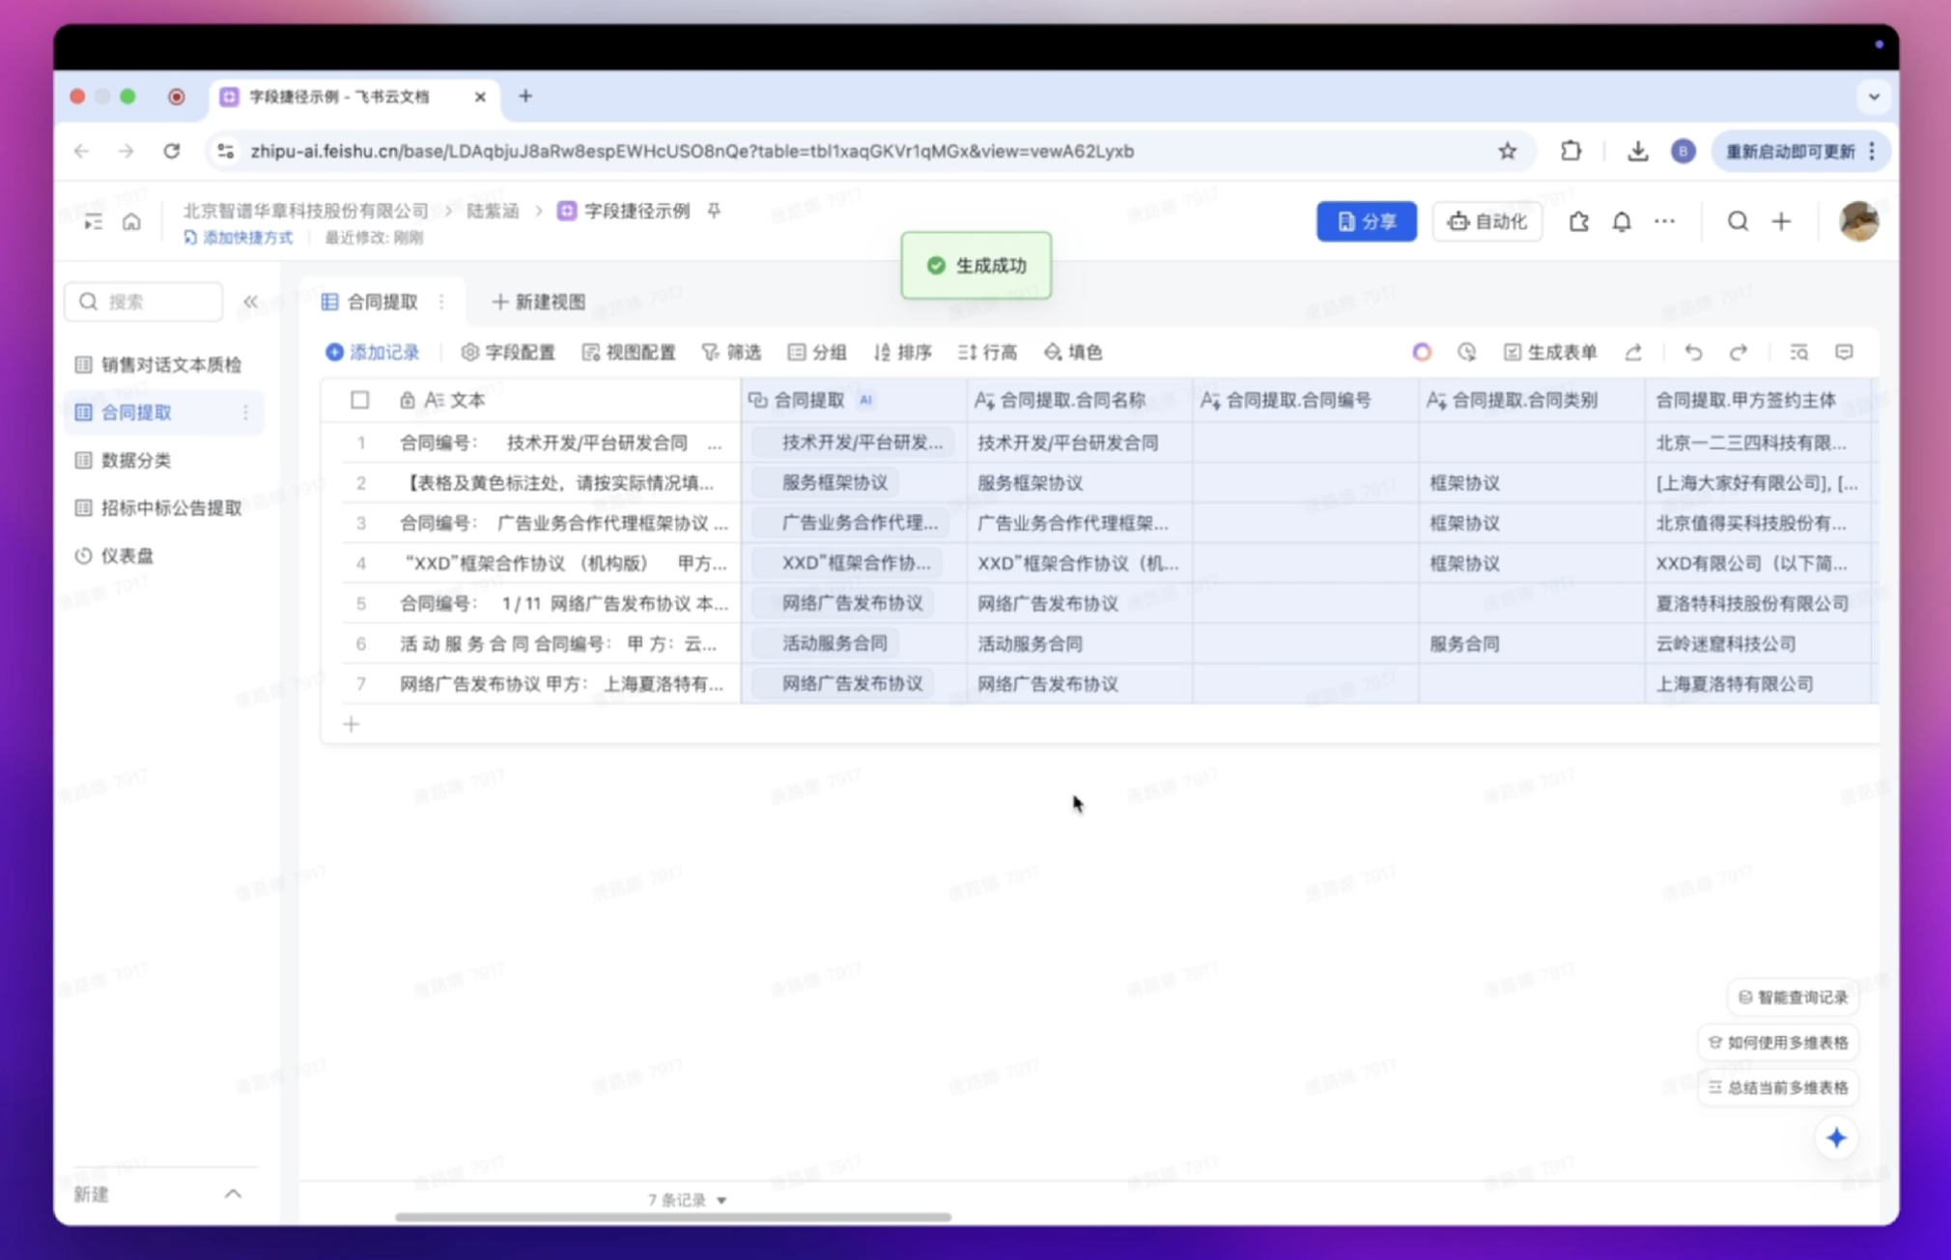
Task: Collapse the sidebar with double-chevron icon
Action: (250, 301)
